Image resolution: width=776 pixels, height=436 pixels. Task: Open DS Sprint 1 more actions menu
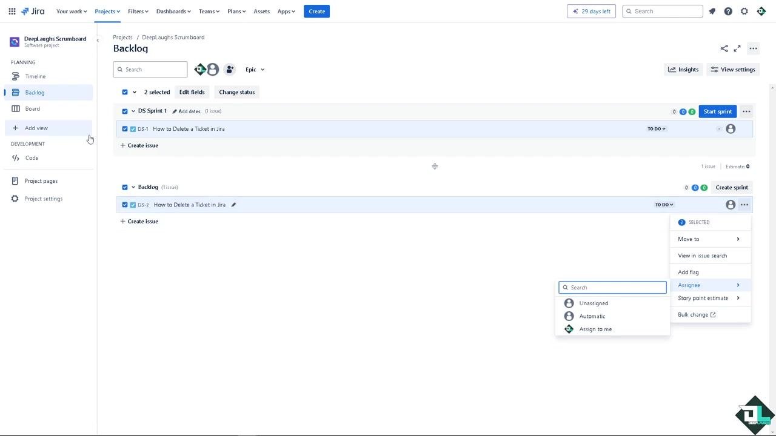coord(746,111)
